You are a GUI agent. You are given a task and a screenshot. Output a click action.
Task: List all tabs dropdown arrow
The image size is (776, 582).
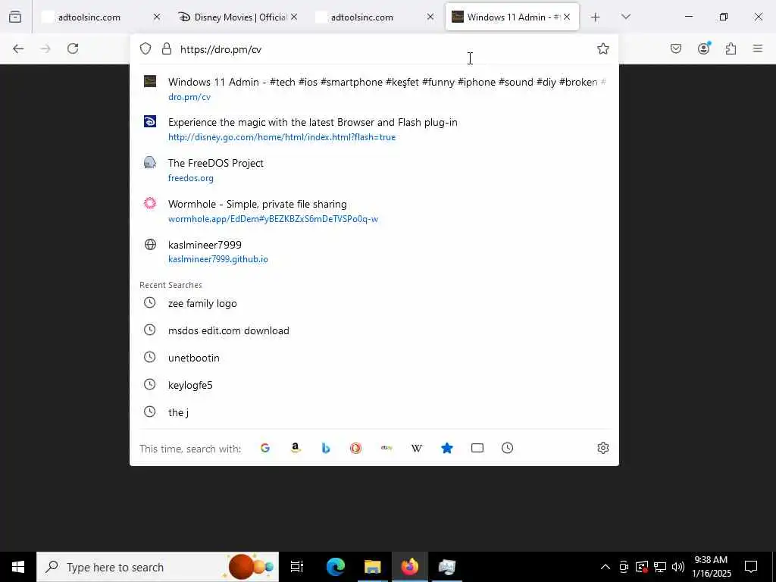tap(626, 17)
